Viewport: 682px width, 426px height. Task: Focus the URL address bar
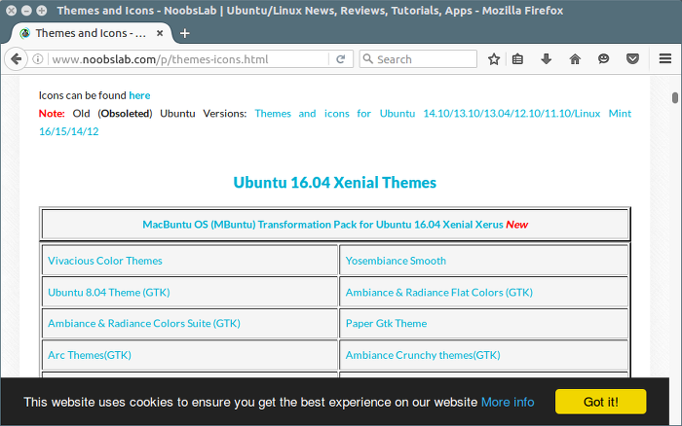189,59
